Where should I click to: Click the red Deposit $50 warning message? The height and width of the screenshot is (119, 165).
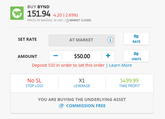click(68, 65)
